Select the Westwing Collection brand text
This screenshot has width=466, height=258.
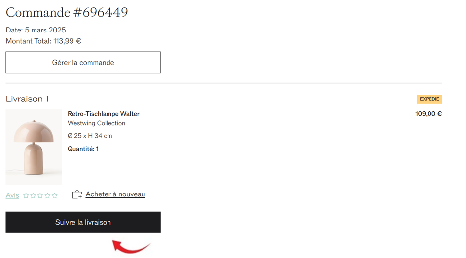96,123
